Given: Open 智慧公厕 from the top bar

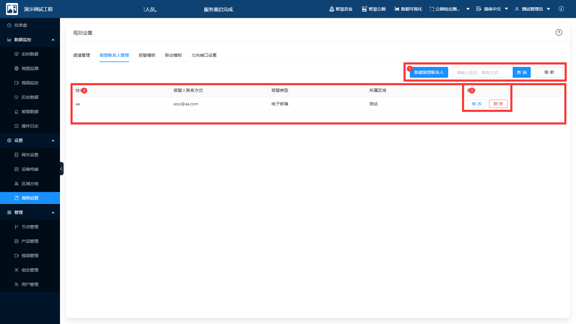Looking at the screenshot, I should click(x=374, y=9).
